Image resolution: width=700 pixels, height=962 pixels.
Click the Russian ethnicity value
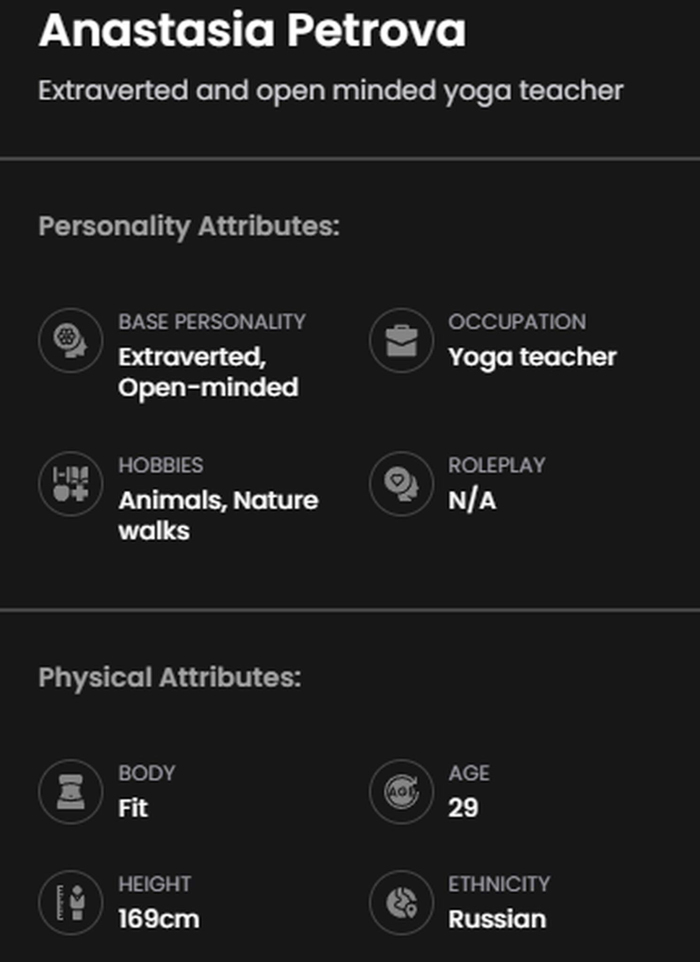point(497,919)
